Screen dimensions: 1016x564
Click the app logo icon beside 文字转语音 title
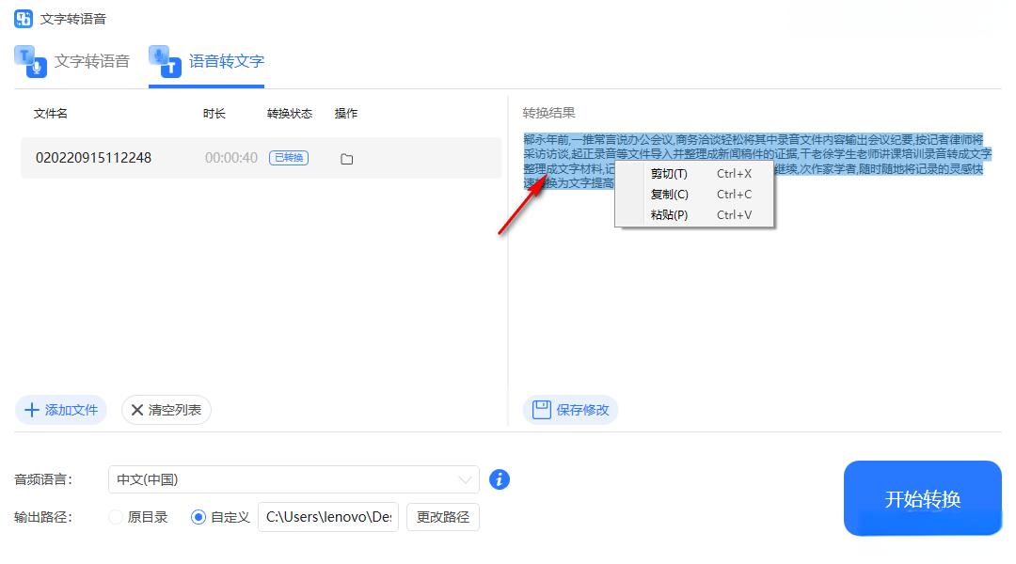click(x=24, y=18)
